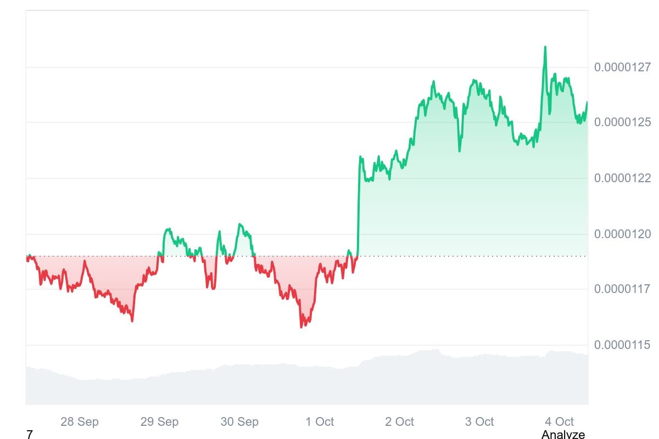Image resolution: width=659 pixels, height=439 pixels.
Task: Click the 0.0000117 price axis label
Action: click(x=622, y=289)
